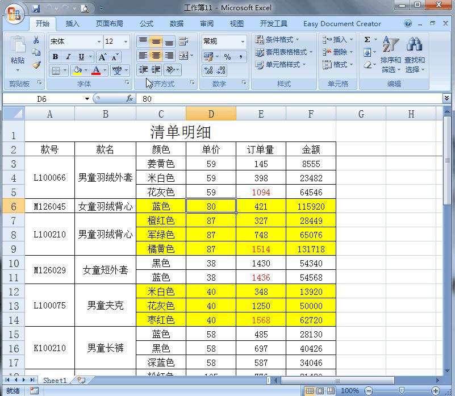Apply the yellow fill color bucket icon
Image resolution: width=455 pixels, height=396 pixels.
pos(77,69)
